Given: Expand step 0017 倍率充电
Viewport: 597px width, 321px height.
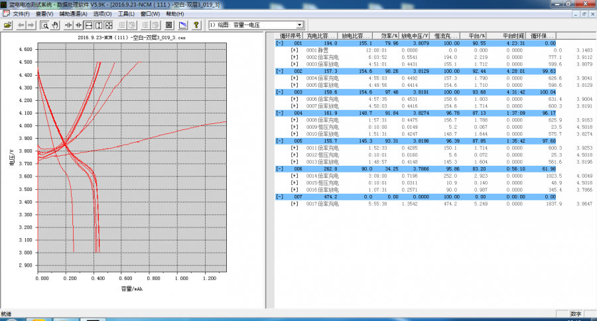Looking at the screenshot, I should pyautogui.click(x=295, y=204).
